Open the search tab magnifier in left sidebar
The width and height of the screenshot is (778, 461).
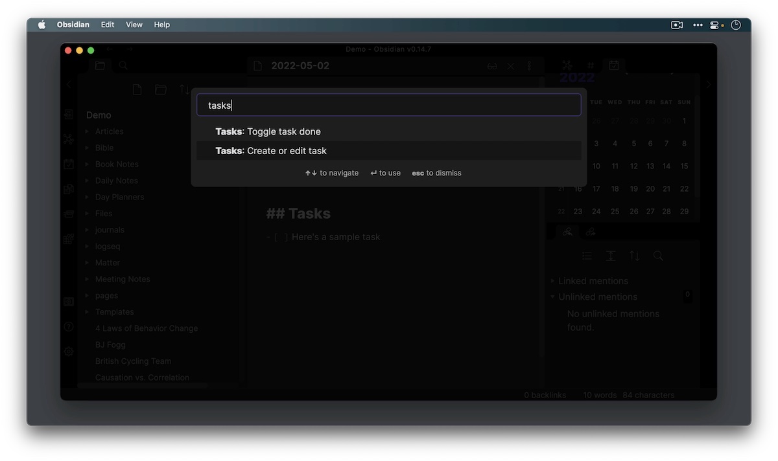[123, 65]
